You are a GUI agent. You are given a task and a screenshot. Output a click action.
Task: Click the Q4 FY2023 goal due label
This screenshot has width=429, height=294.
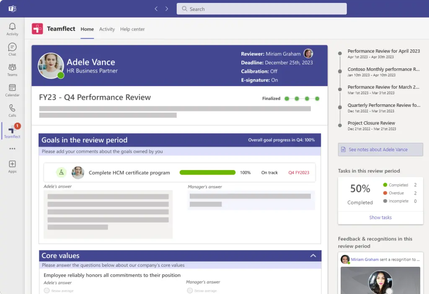tap(299, 172)
